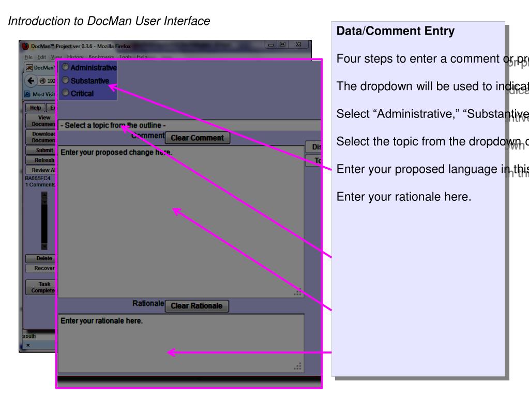Click the Submit button in sidebar
This screenshot has height=397, width=529.
click(x=41, y=150)
